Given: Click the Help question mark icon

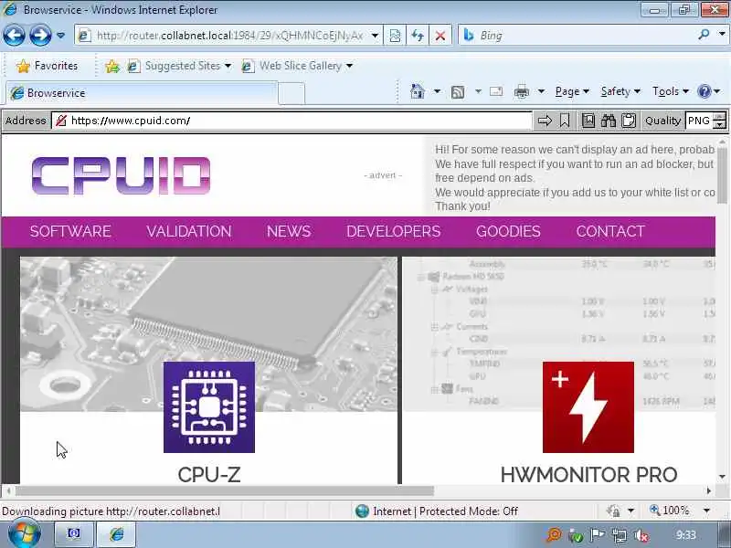Looking at the screenshot, I should pos(704,91).
